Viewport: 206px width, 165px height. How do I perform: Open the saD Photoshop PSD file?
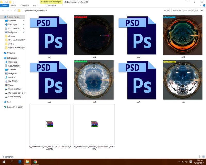(x=49, y=80)
